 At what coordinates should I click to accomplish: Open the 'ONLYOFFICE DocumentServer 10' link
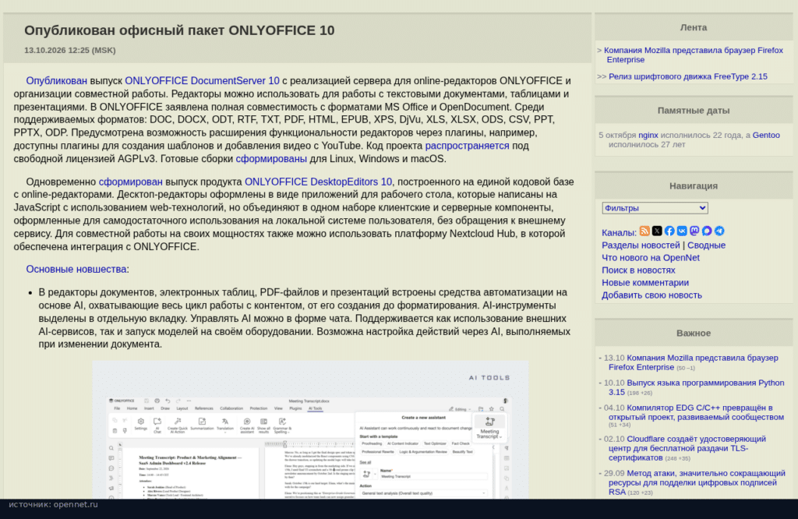pos(202,81)
